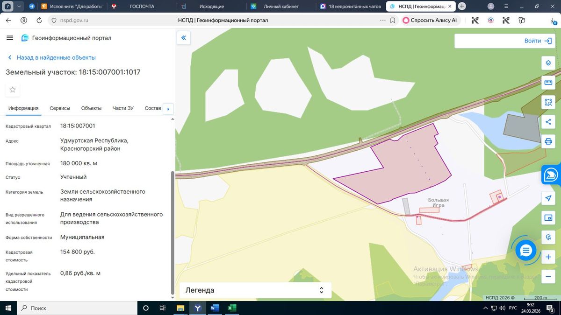Open the map layers icon
The width and height of the screenshot is (561, 315).
[548, 63]
